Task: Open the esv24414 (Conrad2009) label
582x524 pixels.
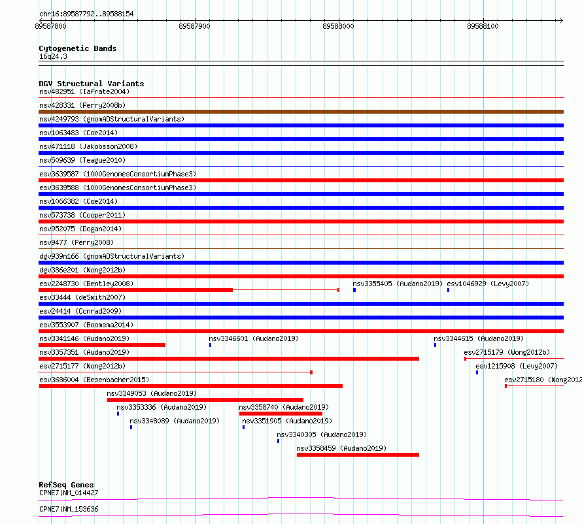Action: point(80,311)
